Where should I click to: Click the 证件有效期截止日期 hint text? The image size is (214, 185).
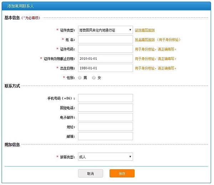pyautogui.click(x=156, y=59)
